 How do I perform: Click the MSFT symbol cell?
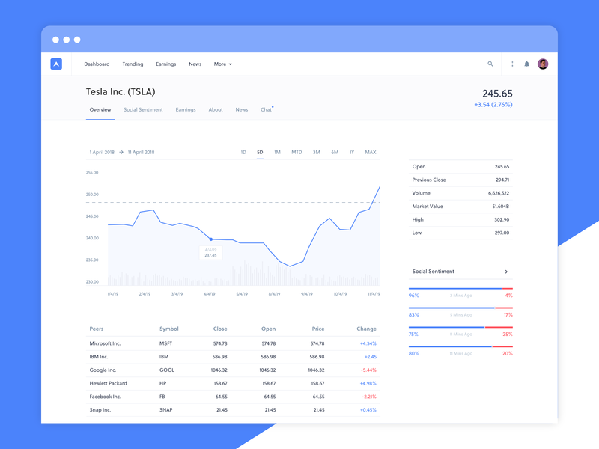[165, 343]
